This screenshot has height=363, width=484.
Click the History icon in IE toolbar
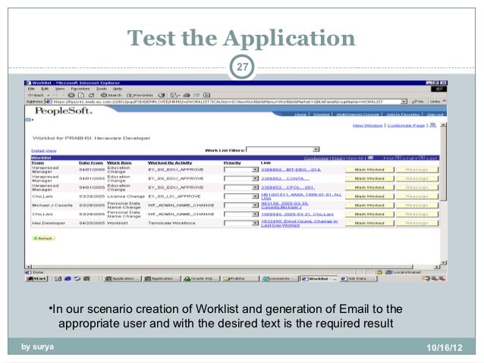[x=162, y=95]
